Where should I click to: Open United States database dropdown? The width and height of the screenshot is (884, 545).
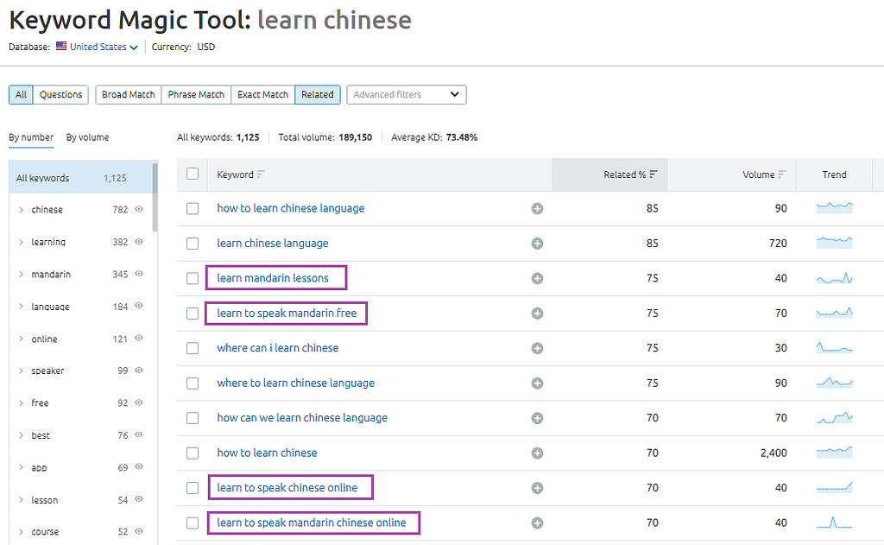(104, 47)
